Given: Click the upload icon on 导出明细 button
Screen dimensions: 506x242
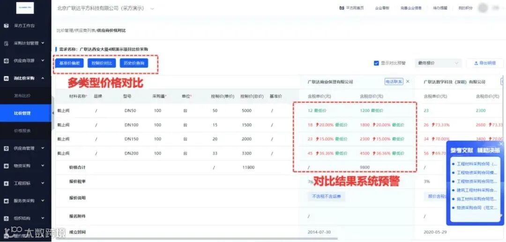Looking at the screenshot, I should [x=476, y=63].
